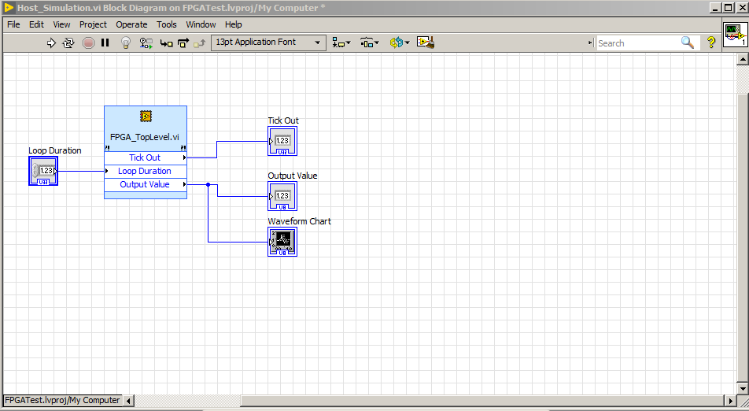Click the Step Over button
Screen dimensions: 749x411
(x=182, y=43)
